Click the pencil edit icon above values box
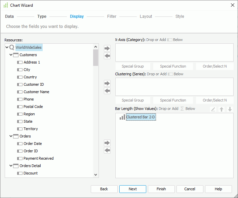 [x=213, y=109]
